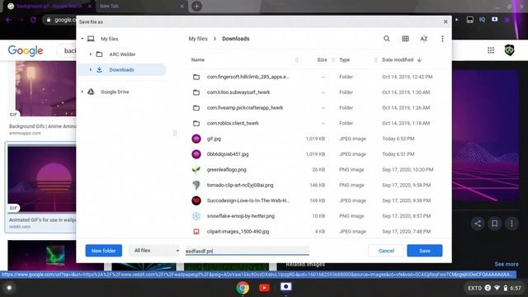The image size is (528, 297).
Task: Click the Google address bar
Action: 60,20
